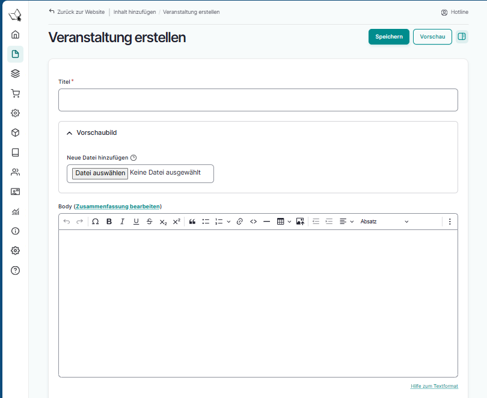Toggle bold formatting in the editor
This screenshot has width=487, height=398.
pyautogui.click(x=109, y=222)
